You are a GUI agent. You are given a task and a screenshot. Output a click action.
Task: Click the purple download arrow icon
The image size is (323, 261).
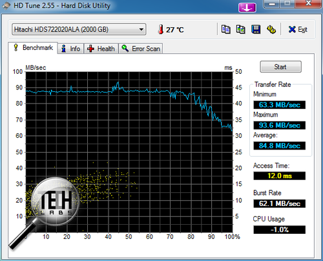(247, 8)
